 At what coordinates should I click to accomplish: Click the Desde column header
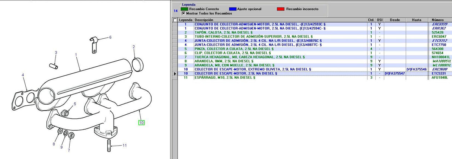point(395,20)
